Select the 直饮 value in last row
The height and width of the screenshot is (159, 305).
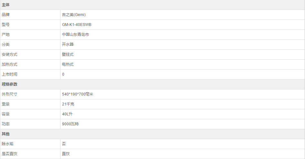tap(66, 154)
